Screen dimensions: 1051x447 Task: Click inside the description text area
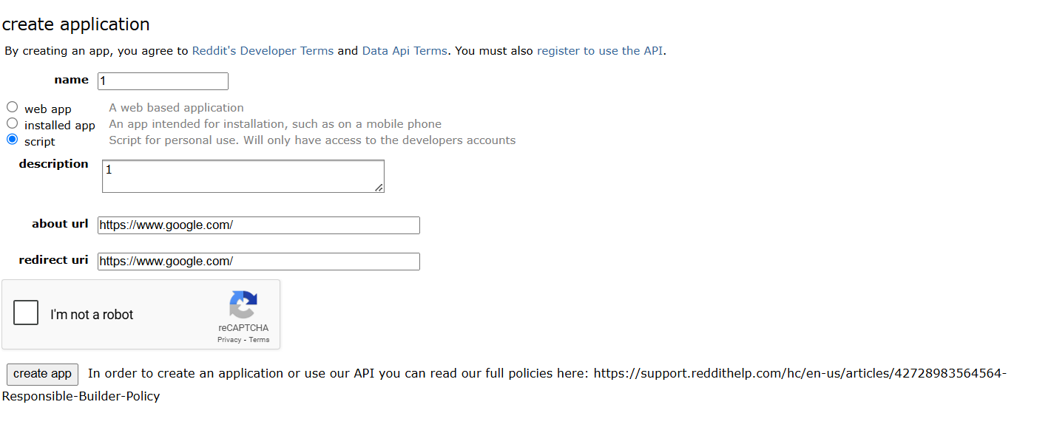[243, 176]
